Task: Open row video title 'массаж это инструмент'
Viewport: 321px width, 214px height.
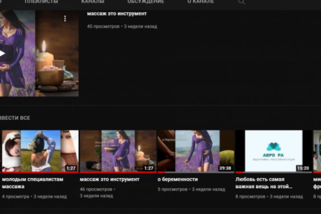Action: [x=110, y=179]
